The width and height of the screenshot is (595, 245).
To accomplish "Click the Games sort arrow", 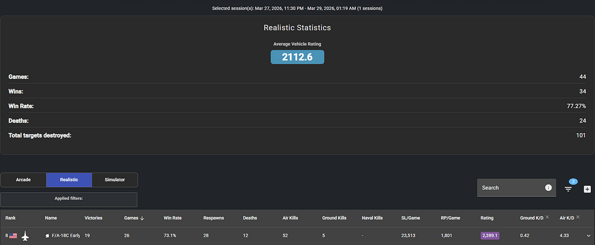I will point(142,218).
